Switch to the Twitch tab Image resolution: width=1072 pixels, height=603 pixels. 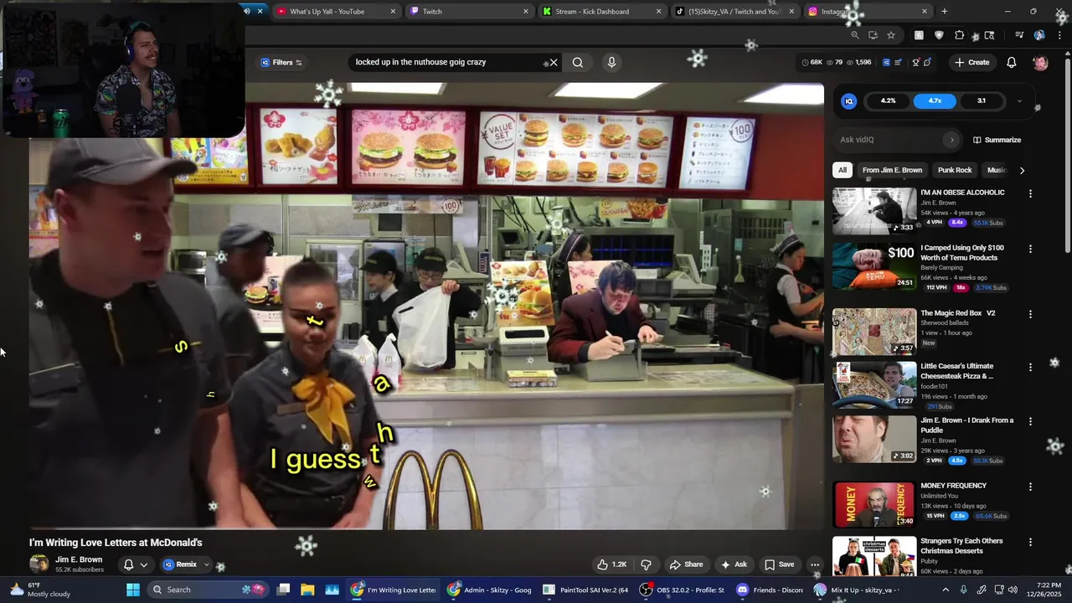tap(467, 12)
